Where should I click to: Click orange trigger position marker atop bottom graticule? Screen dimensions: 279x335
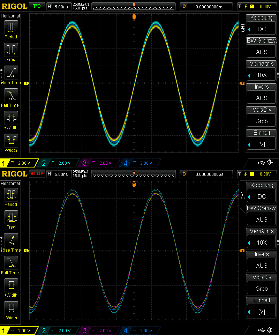pos(134,184)
